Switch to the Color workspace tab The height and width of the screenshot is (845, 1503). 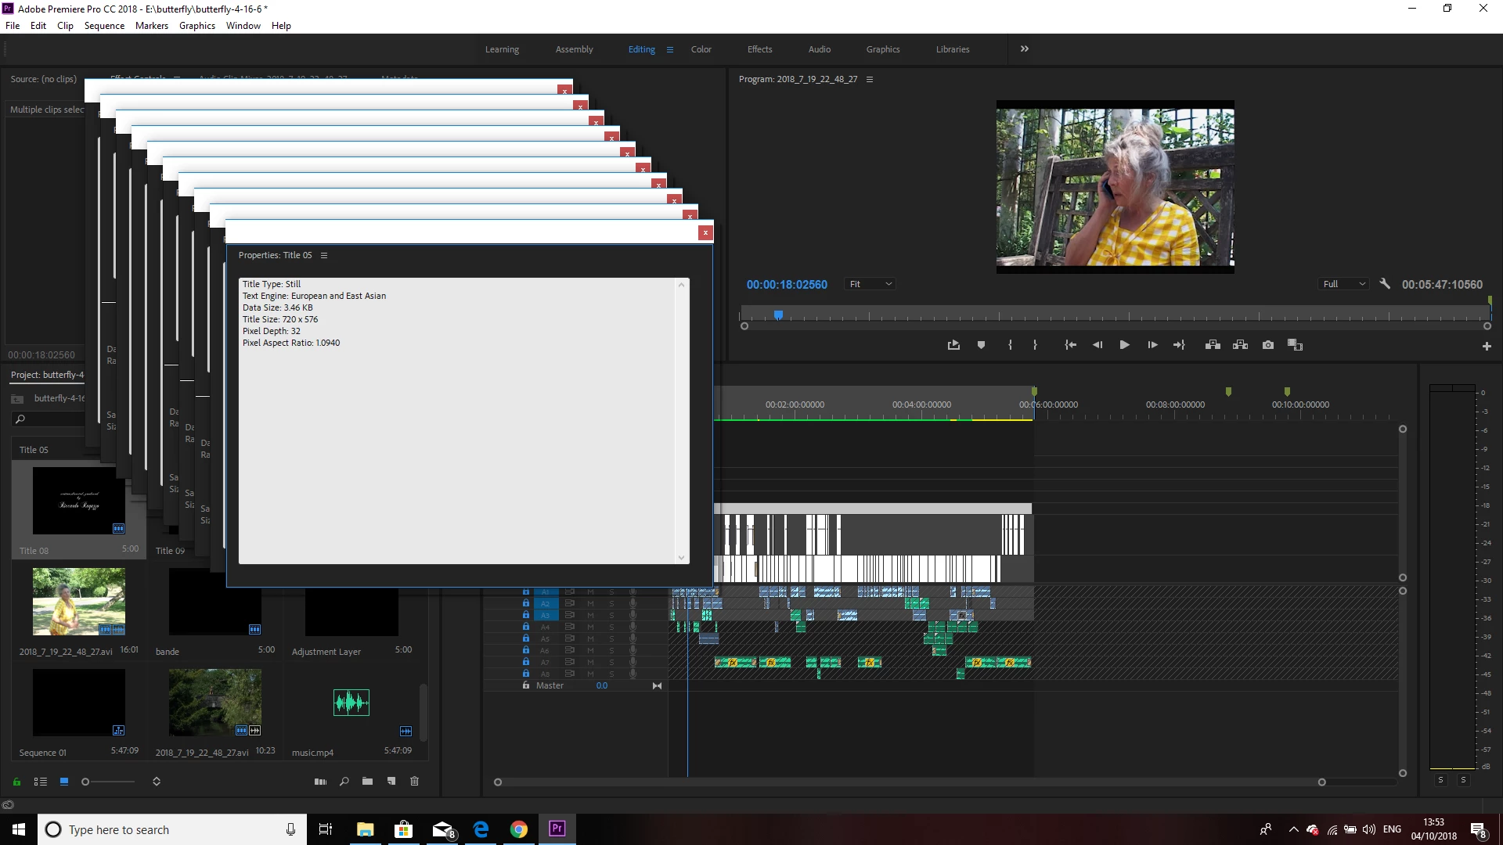pyautogui.click(x=701, y=49)
